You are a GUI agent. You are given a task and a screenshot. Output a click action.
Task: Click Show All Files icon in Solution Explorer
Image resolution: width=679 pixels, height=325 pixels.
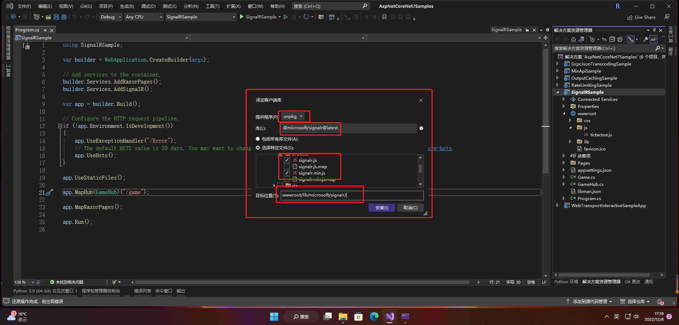(x=620, y=39)
